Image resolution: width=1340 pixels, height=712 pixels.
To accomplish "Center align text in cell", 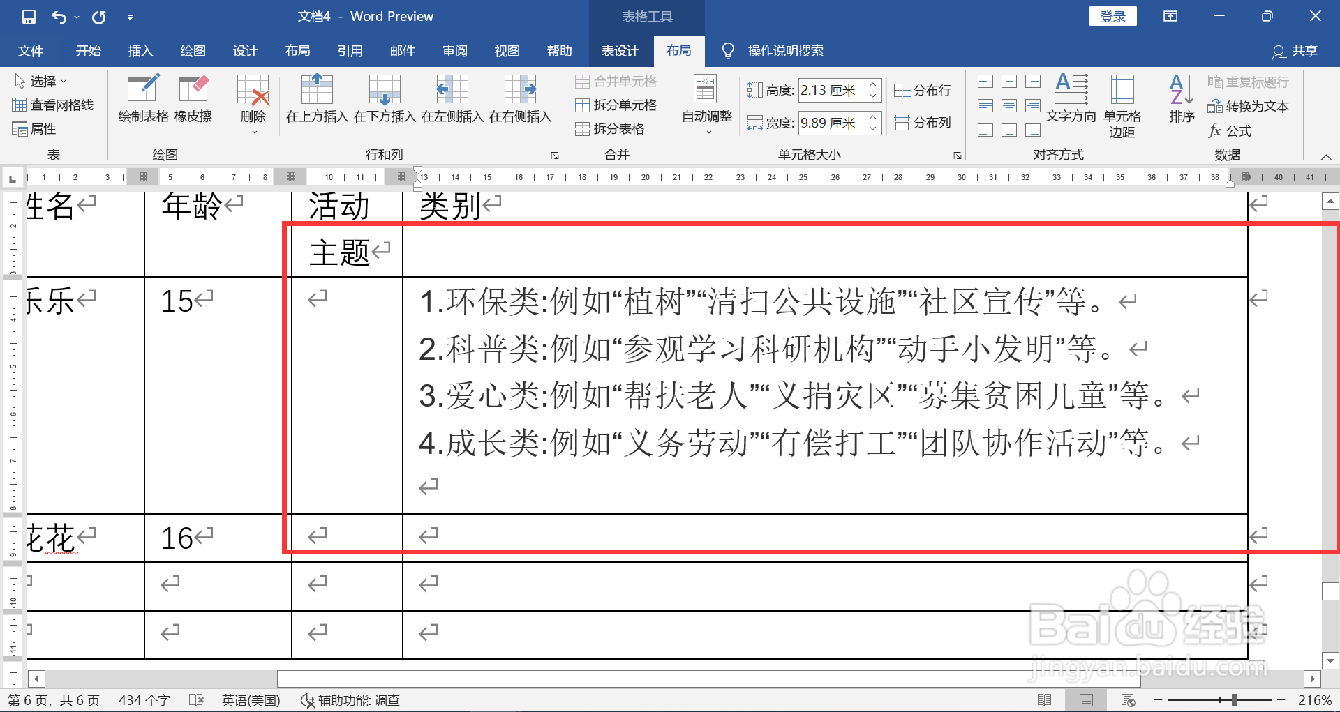I will click(1009, 106).
